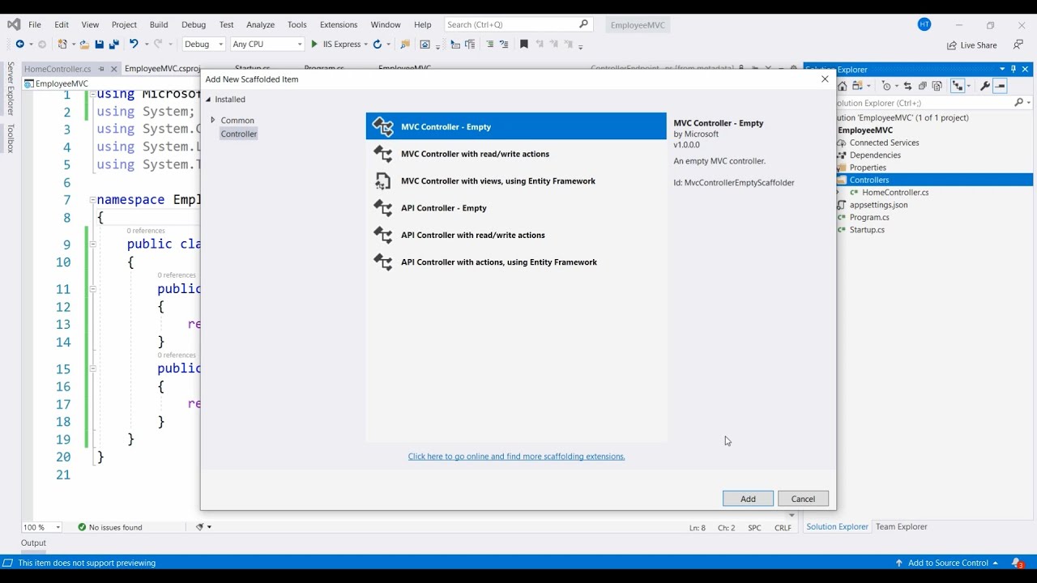Select API Controller with read/write actions
Screen dimensions: 1037x583
coord(516,235)
